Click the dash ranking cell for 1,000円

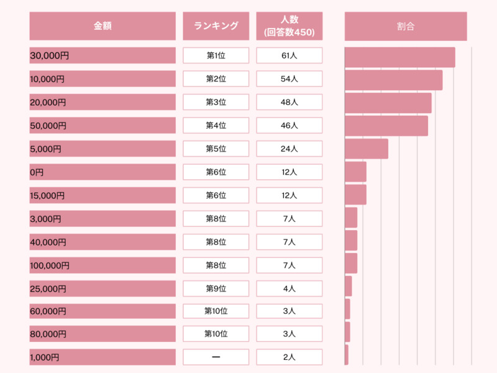click(216, 357)
